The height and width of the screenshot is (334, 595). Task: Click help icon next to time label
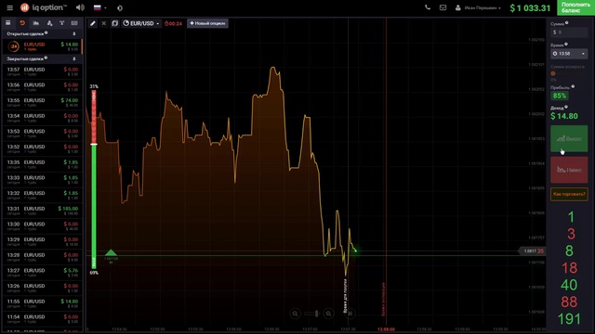566,45
